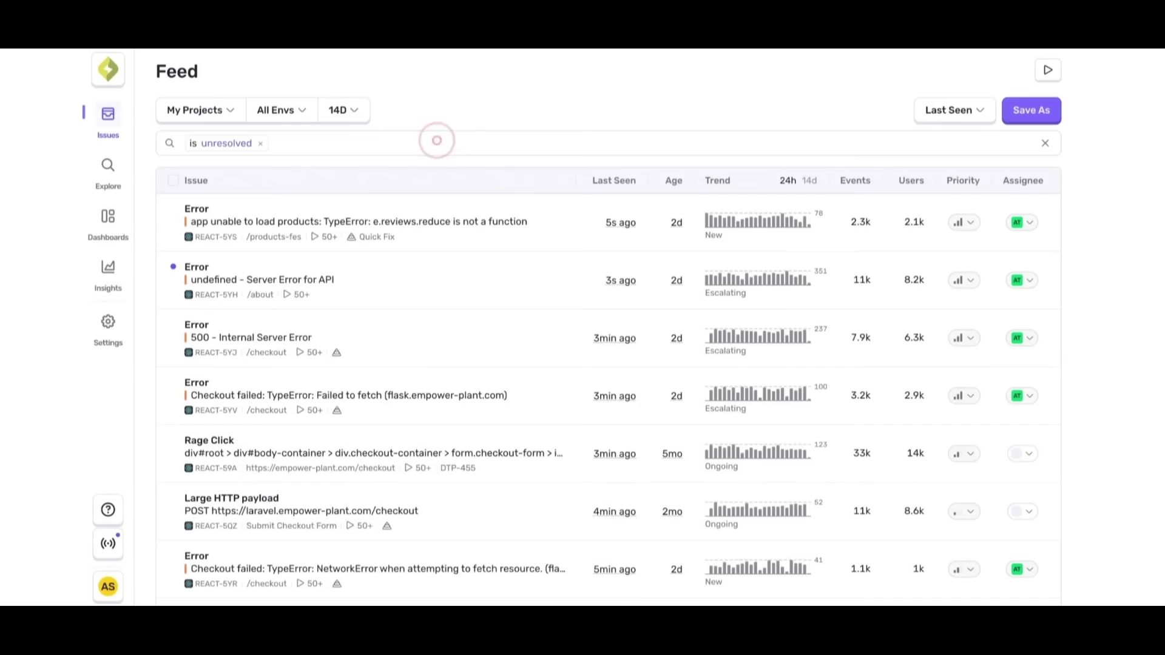Click the play button top right
The width and height of the screenshot is (1165, 655).
point(1048,70)
